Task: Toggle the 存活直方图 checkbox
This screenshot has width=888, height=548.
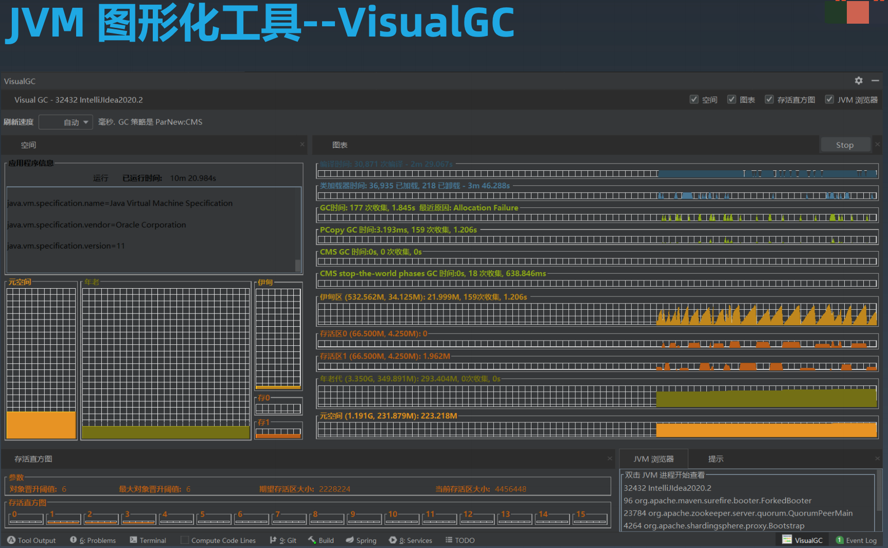Action: [x=769, y=99]
